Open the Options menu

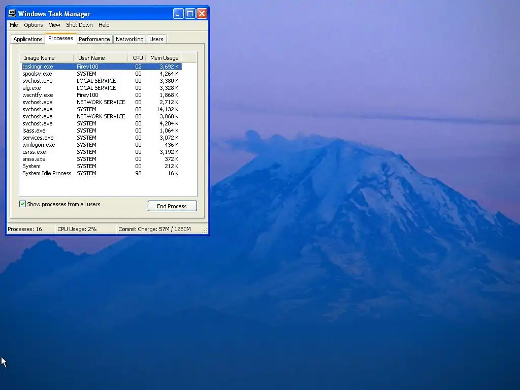[x=33, y=25]
